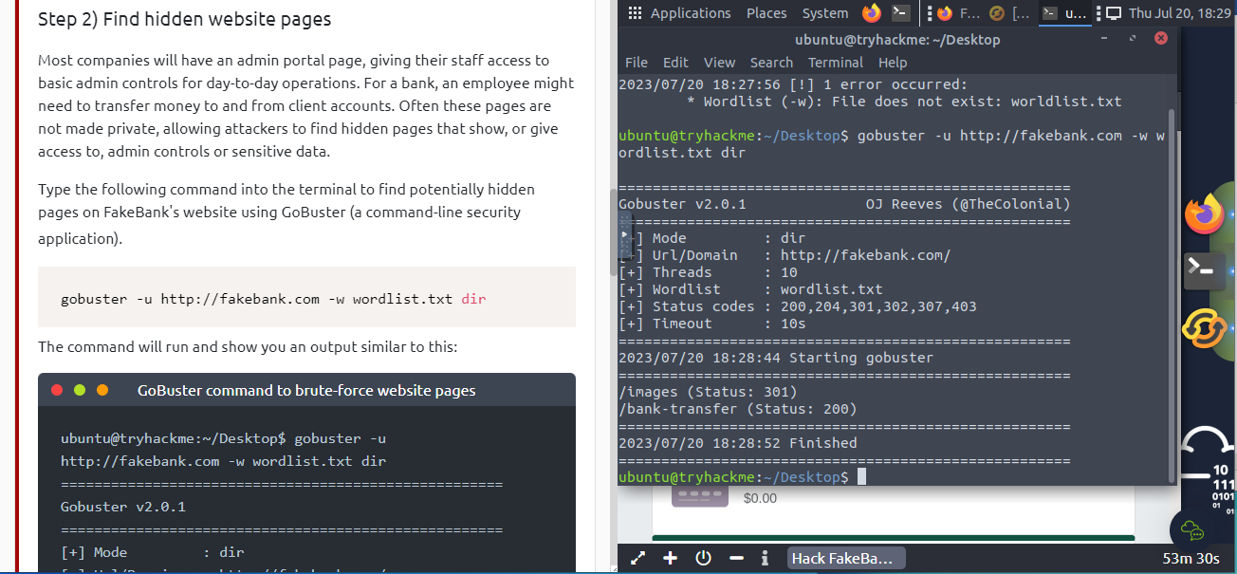1237x574 pixels.
Task: Close the terminal window
Action: point(1159,39)
